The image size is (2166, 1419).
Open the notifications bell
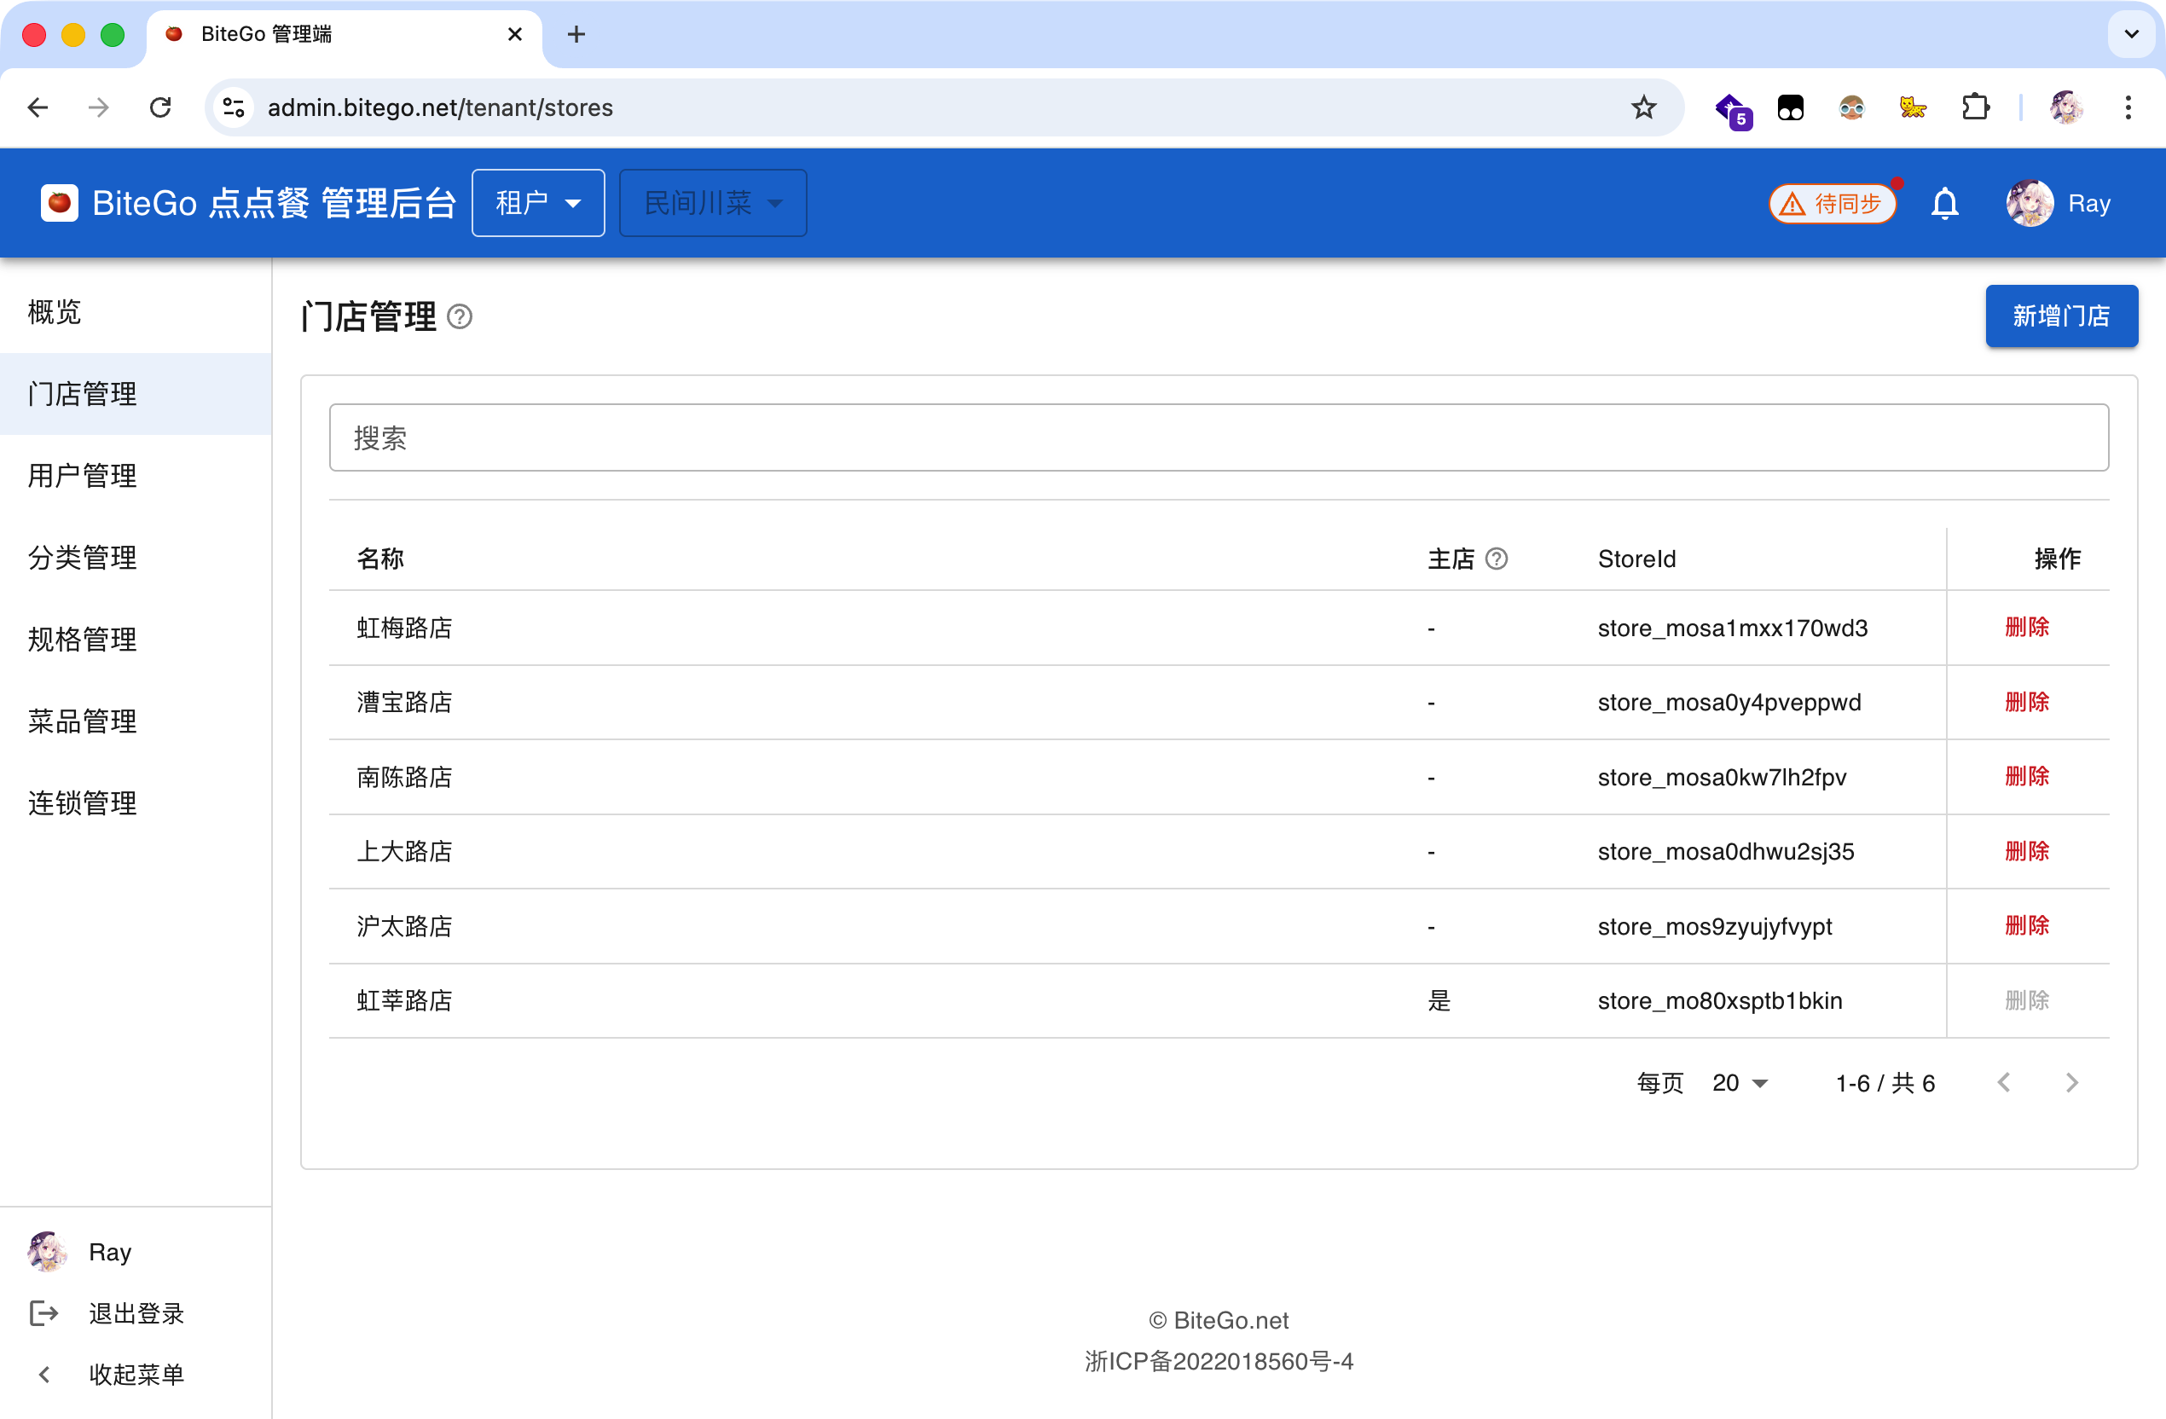[1945, 203]
